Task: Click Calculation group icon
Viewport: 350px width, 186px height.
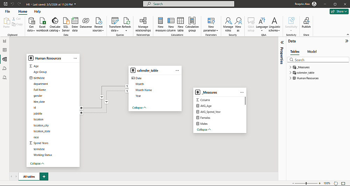Action: [x=192, y=23]
